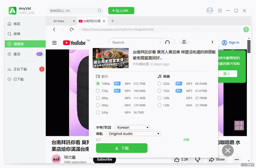Click the green help question mark icon
This screenshot has height=168, width=256.
tap(246, 30)
